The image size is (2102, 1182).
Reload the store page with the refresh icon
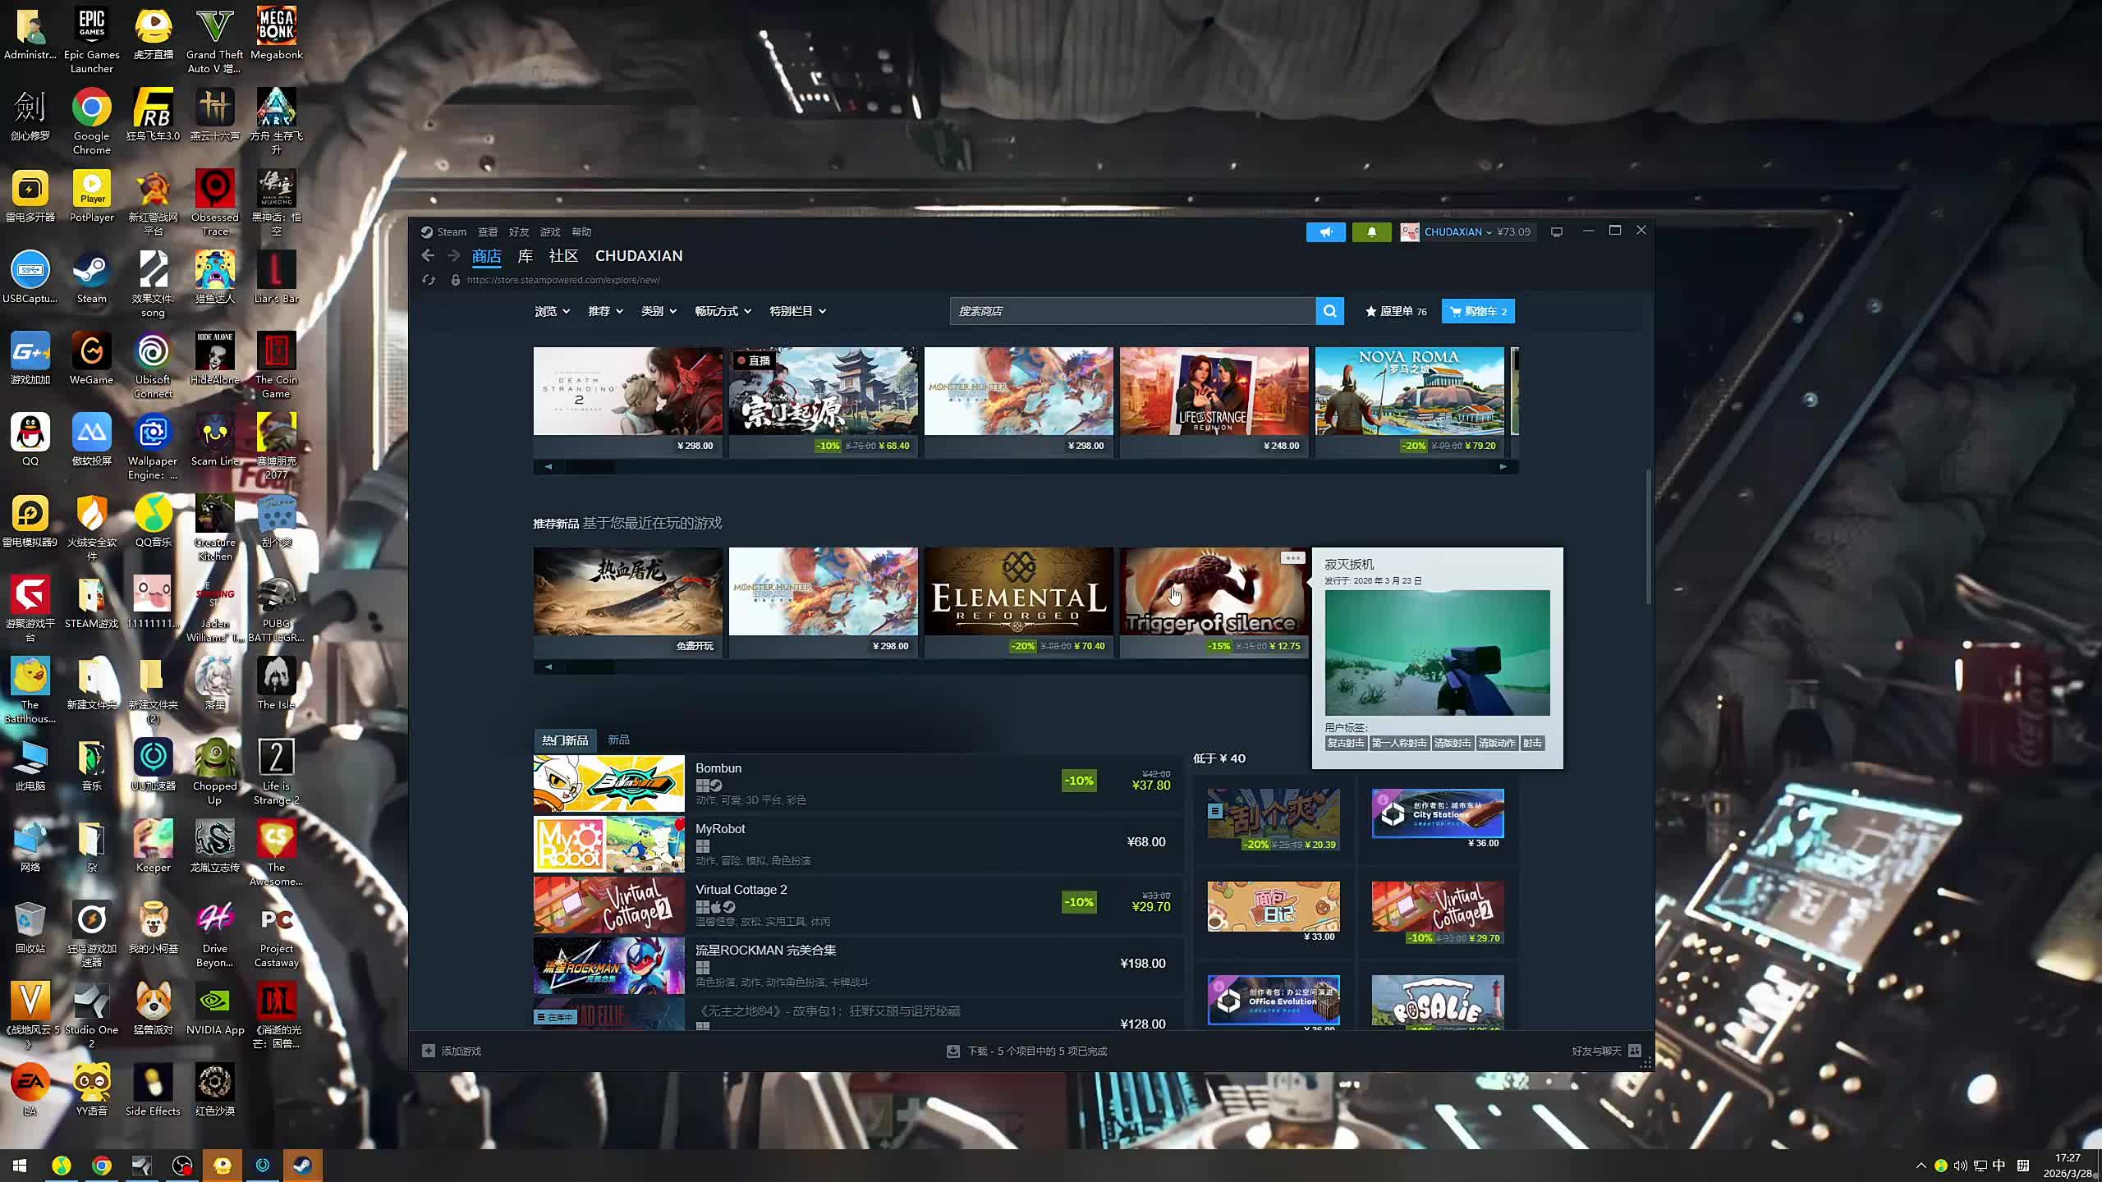click(429, 280)
